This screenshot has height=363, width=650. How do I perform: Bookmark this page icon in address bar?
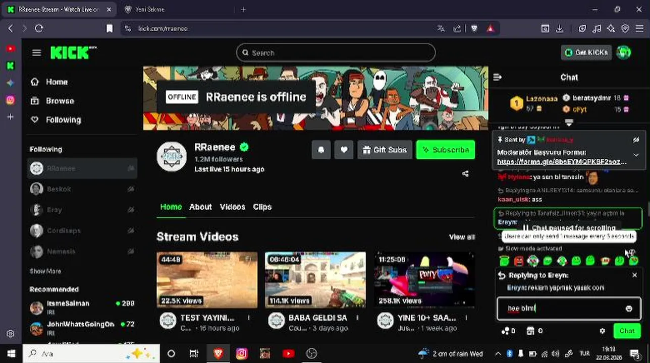110,29
